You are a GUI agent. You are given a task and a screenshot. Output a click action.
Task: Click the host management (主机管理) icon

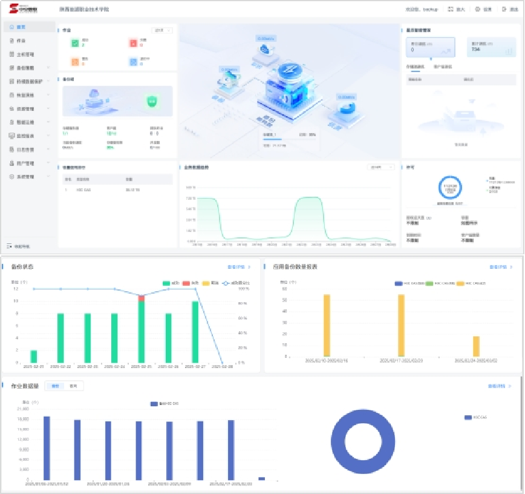(11, 54)
